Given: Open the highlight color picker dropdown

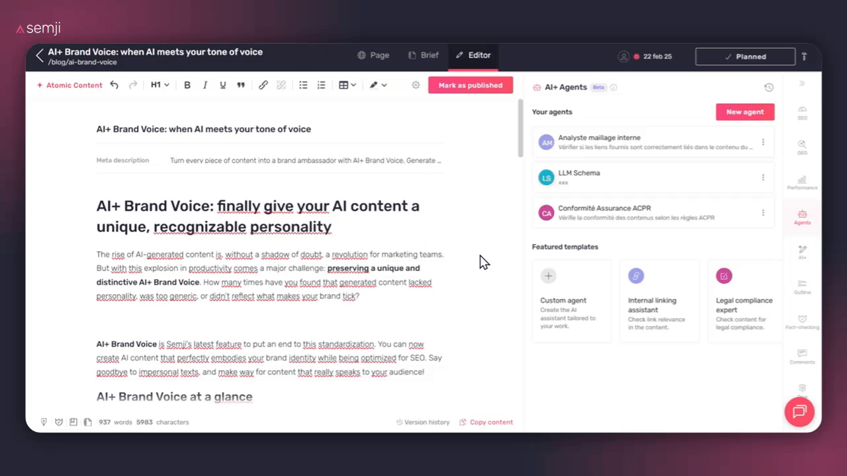Looking at the screenshot, I should pos(378,85).
